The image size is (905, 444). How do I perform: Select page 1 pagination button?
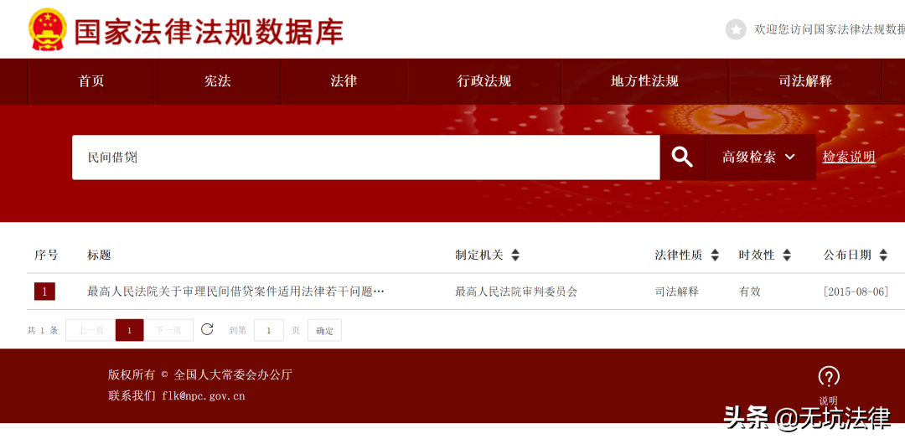[x=129, y=330]
